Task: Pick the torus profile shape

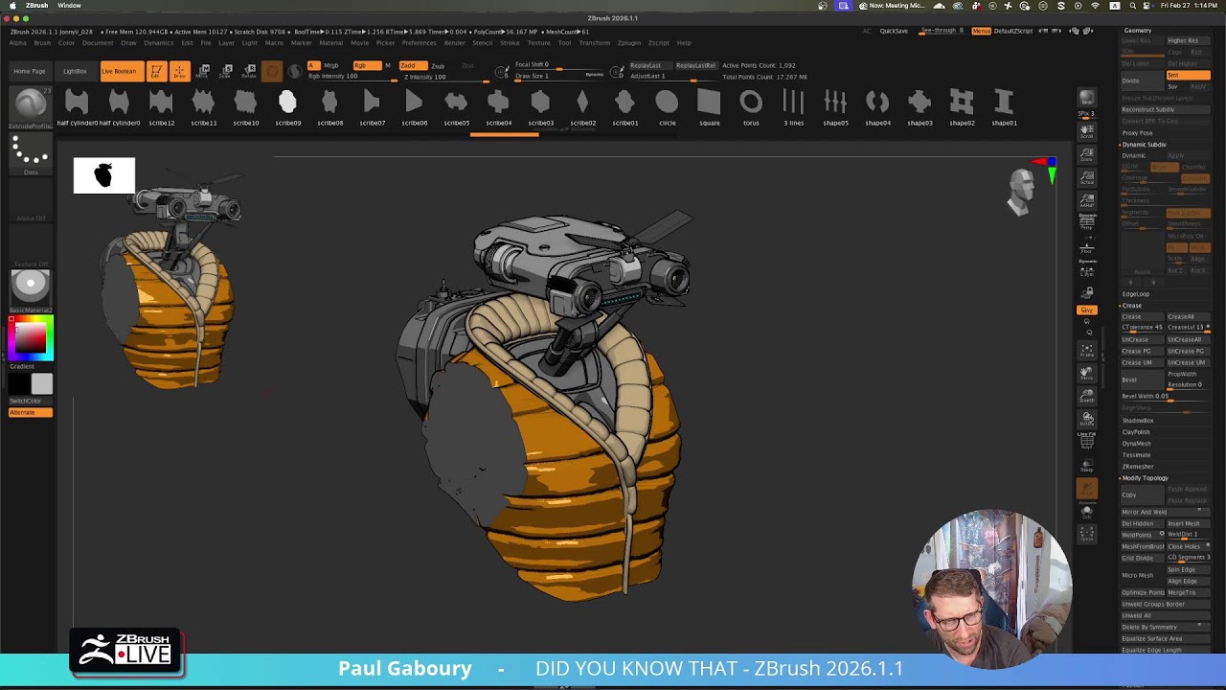Action: [751, 106]
